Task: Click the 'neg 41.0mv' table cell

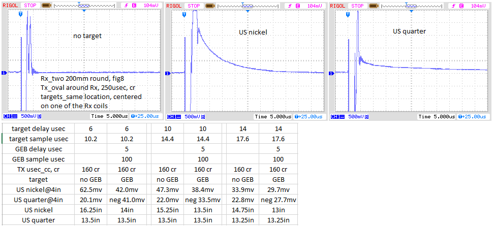Action: click(x=127, y=200)
